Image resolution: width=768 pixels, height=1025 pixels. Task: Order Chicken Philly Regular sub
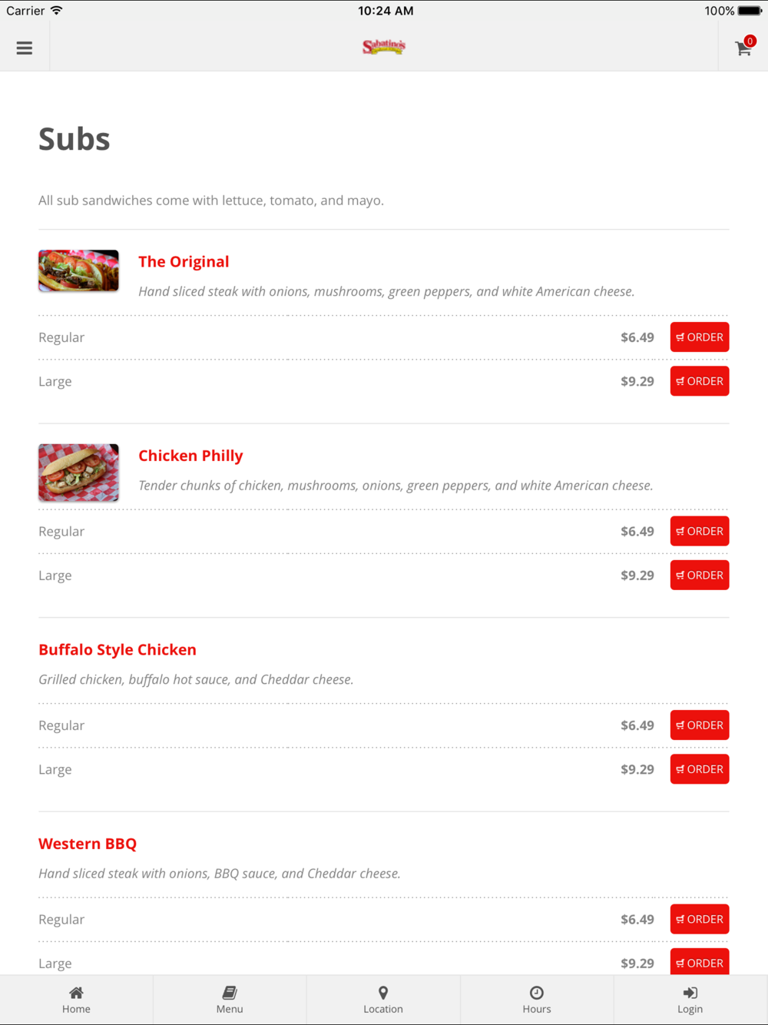pyautogui.click(x=700, y=531)
